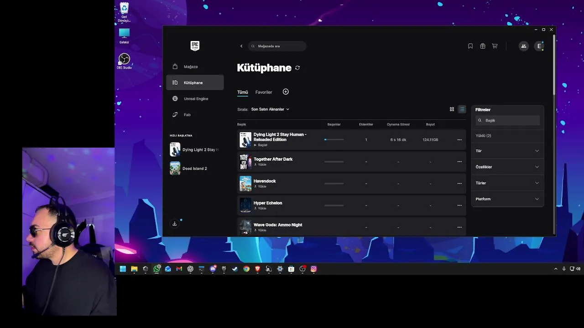This screenshot has height=328, width=584.
Task: Switch to the Favoriler tab
Action: click(264, 92)
